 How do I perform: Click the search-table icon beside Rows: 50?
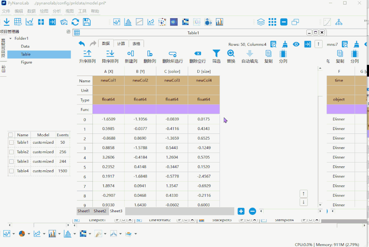(x=273, y=44)
